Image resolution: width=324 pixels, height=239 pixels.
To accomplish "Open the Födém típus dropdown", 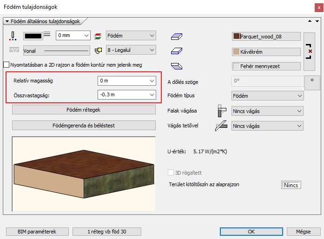I will click(x=268, y=96).
